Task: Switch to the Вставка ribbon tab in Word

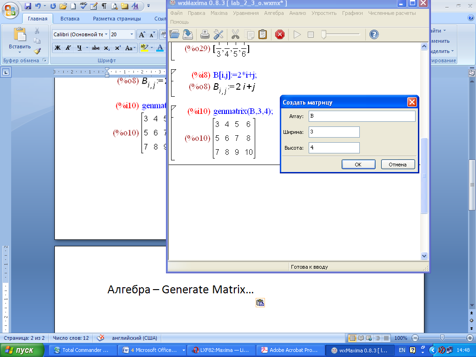Action: [70, 19]
